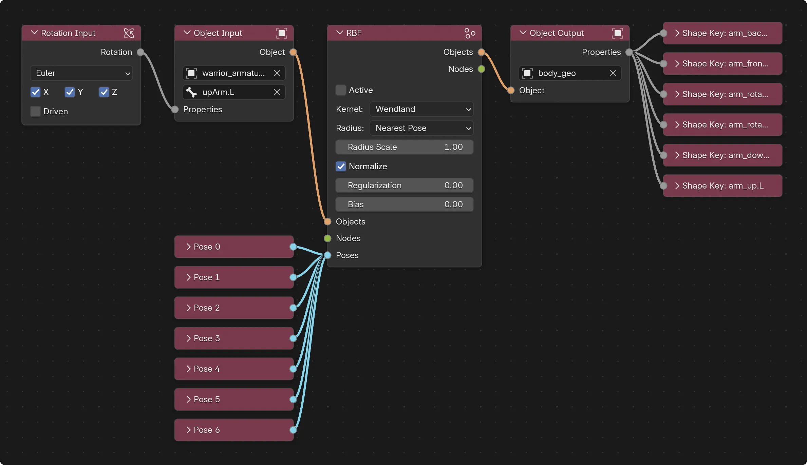The height and width of the screenshot is (465, 807).
Task: Expand the Pose 6 node
Action: coord(188,430)
